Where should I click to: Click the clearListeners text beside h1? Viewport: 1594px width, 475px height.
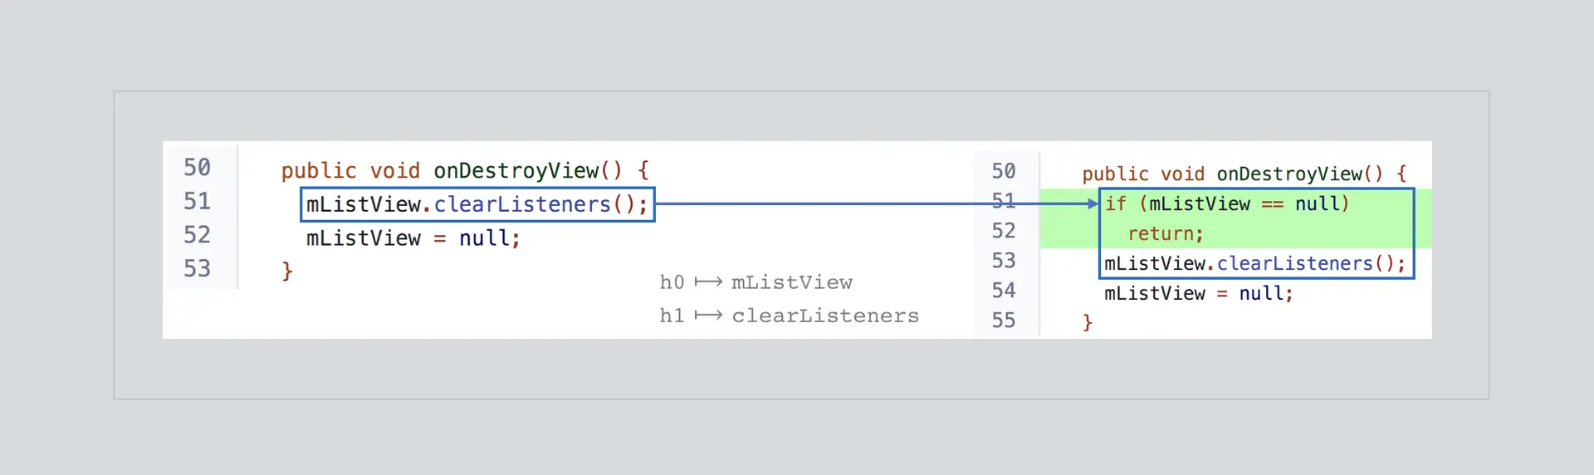tap(825, 316)
